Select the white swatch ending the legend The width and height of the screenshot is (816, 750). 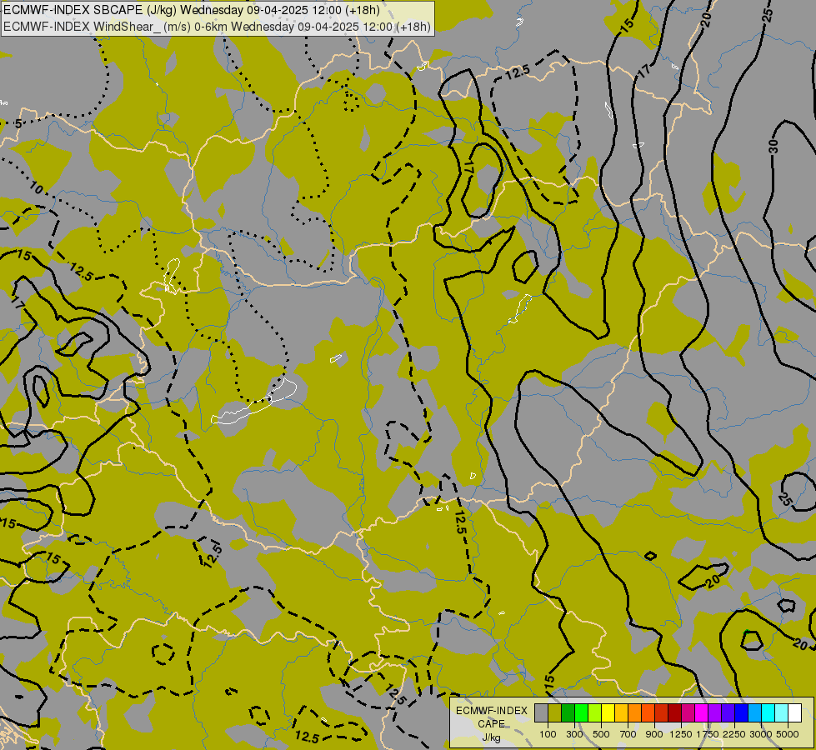pos(794,712)
